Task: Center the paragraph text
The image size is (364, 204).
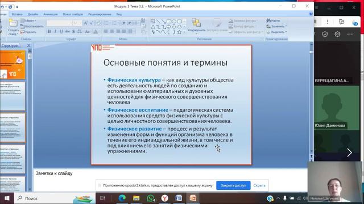Action: tap(112, 31)
